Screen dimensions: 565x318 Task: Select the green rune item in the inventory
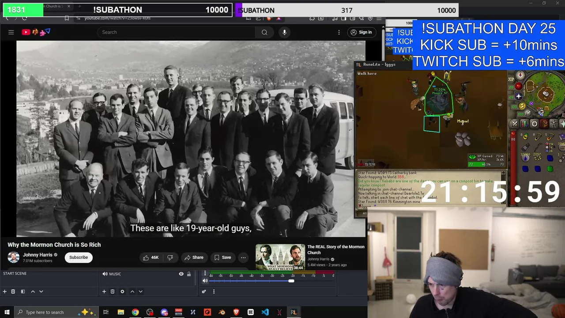[x=550, y=169]
